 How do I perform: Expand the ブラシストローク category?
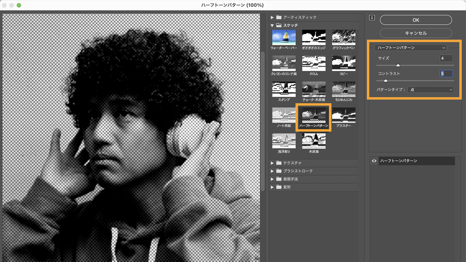click(x=272, y=171)
